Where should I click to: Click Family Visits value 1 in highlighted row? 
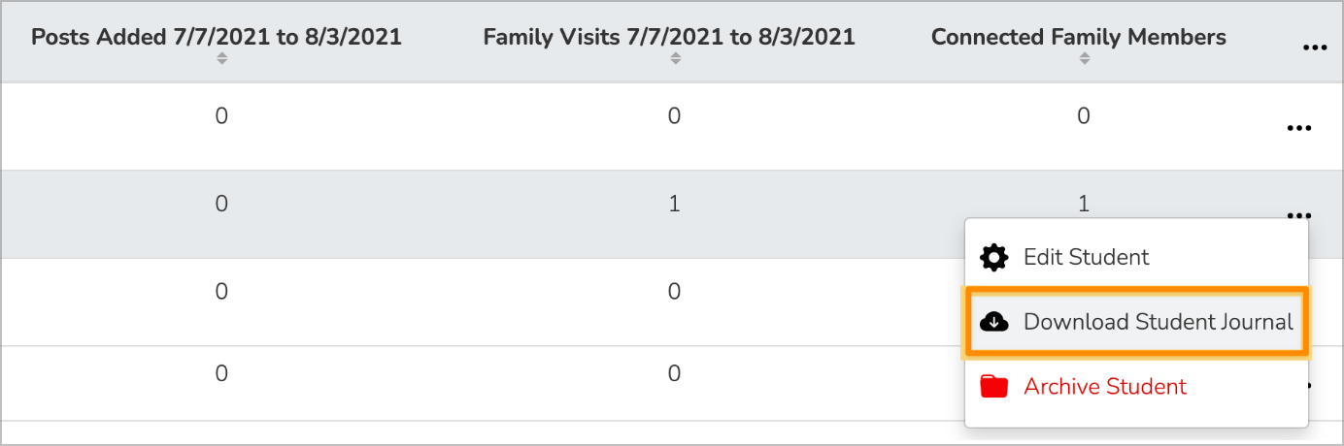pos(675,205)
